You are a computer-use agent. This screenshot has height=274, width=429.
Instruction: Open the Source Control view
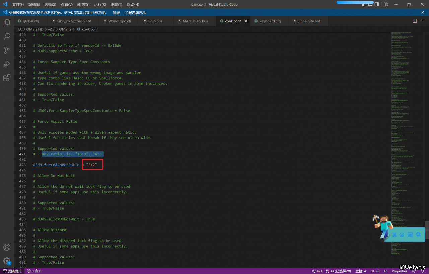pos(7,50)
